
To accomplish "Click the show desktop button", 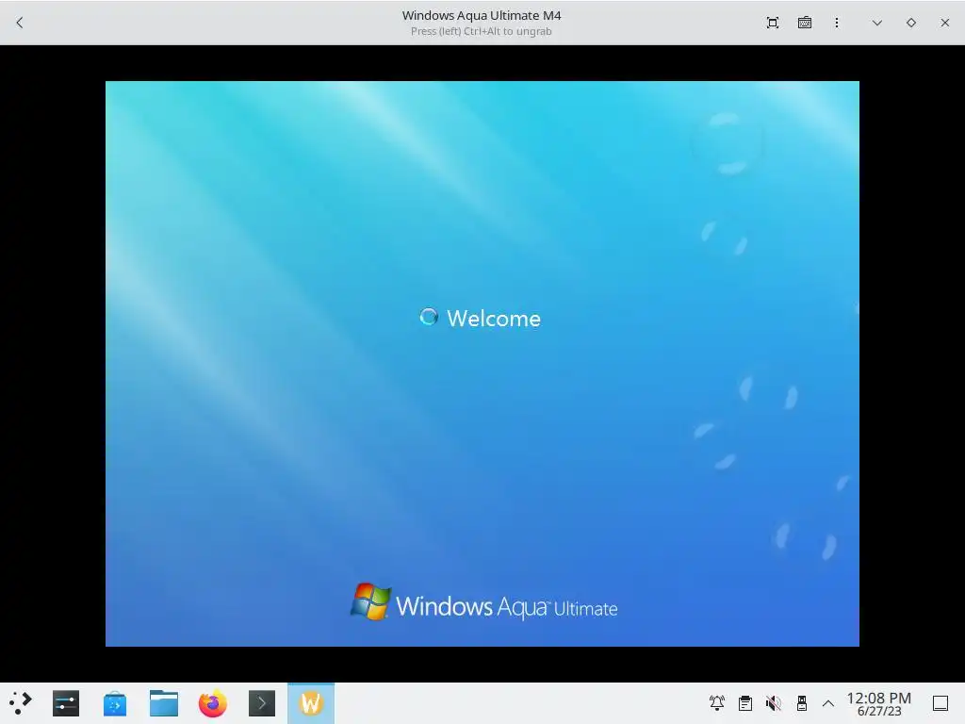I will (940, 703).
